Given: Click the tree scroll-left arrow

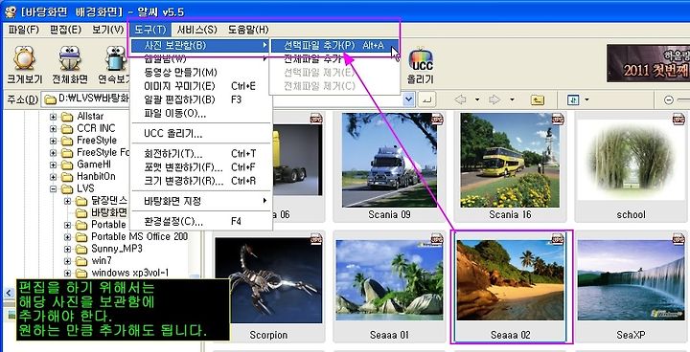Looking at the screenshot, I should pyautogui.click(x=9, y=293).
